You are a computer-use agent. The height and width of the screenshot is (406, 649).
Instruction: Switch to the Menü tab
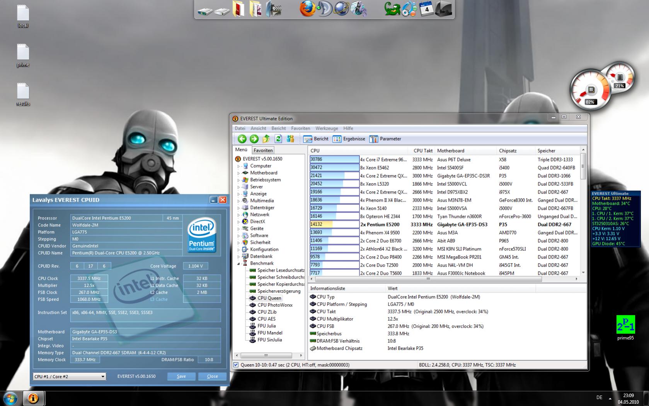coord(241,150)
